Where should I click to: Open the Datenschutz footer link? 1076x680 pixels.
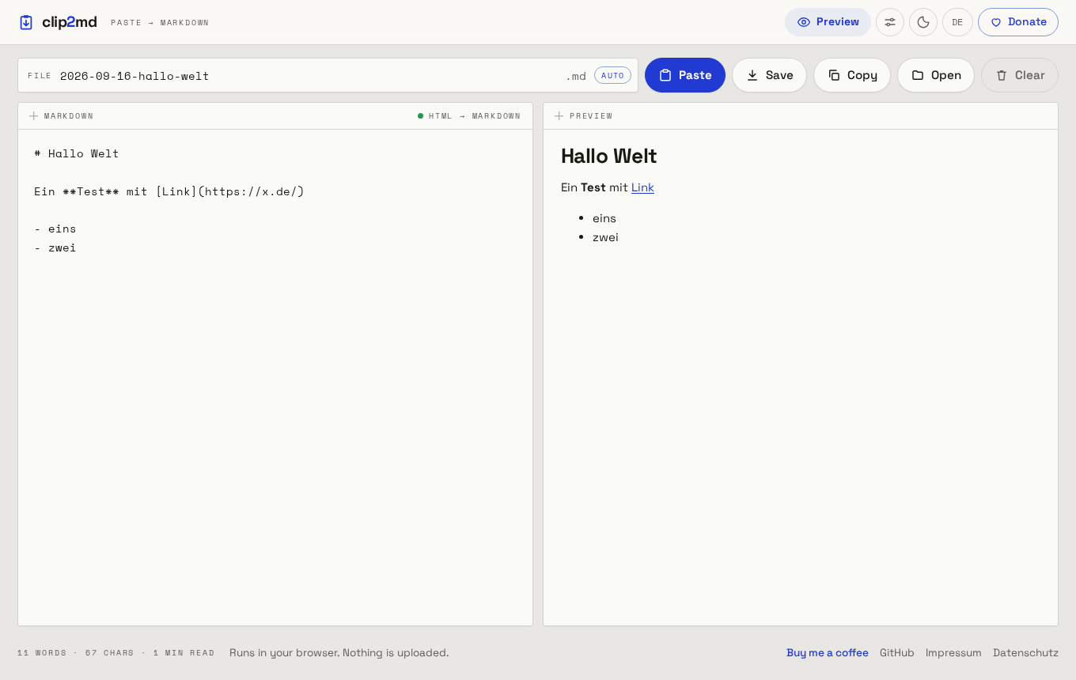(x=1025, y=652)
